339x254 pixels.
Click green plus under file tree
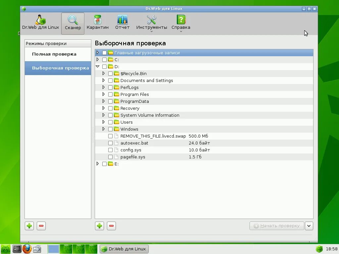pos(99,226)
